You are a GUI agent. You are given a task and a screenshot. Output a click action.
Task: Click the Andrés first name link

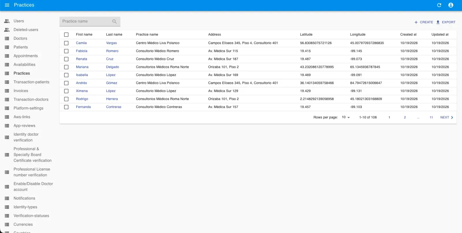[x=81, y=83]
